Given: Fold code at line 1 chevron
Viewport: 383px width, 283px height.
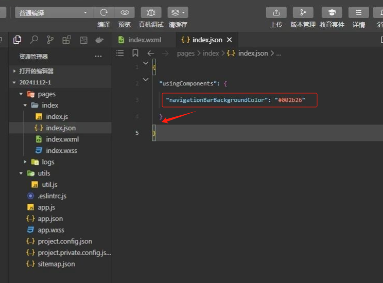Looking at the screenshot, I should click(146, 63).
